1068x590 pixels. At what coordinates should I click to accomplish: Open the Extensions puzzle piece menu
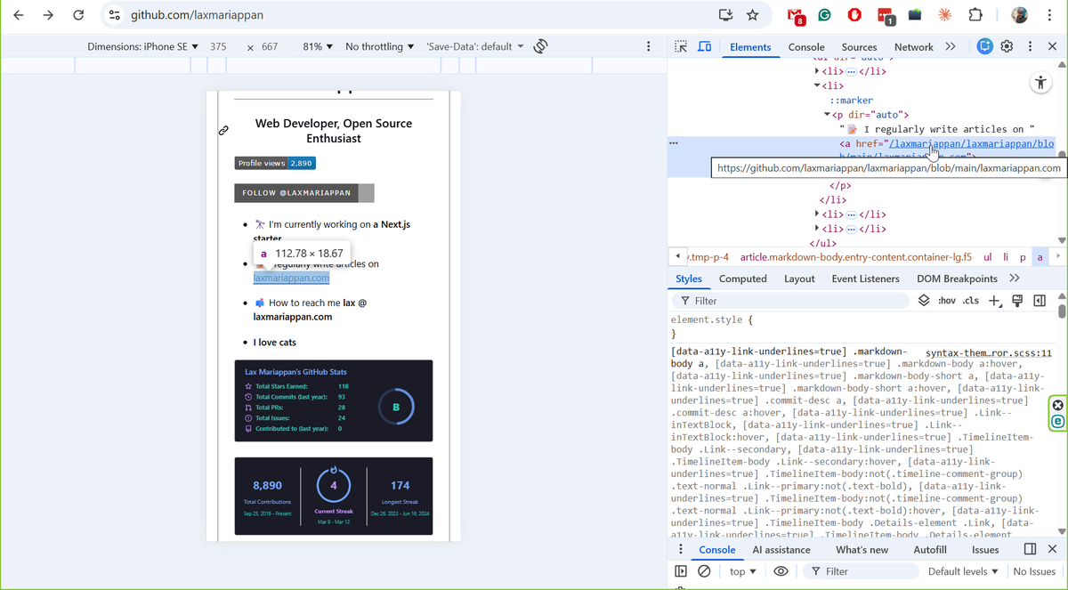click(x=975, y=15)
